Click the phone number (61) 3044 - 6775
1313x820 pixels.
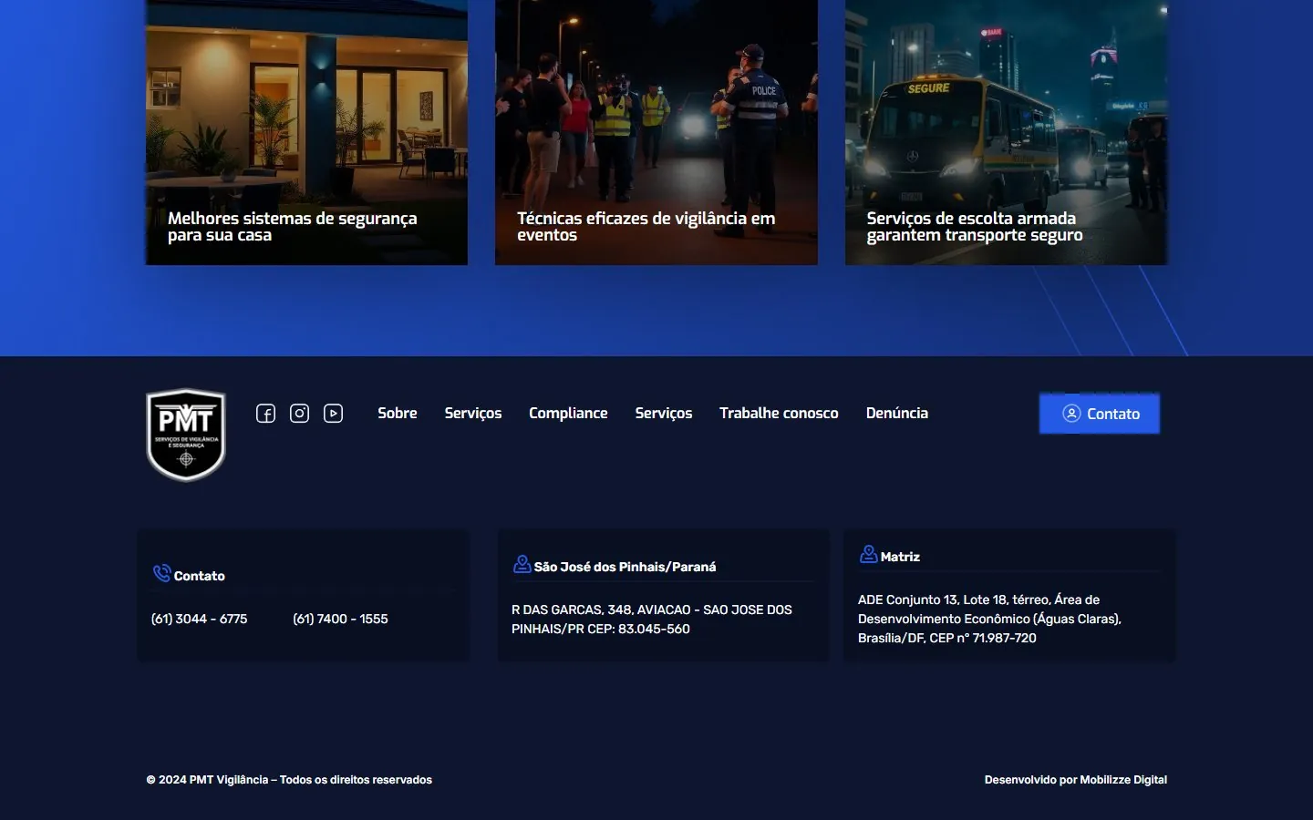200,619
